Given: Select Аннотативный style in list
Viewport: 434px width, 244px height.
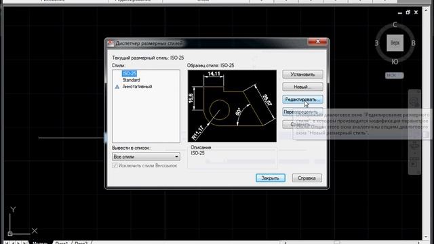Looking at the screenshot, I should [137, 87].
